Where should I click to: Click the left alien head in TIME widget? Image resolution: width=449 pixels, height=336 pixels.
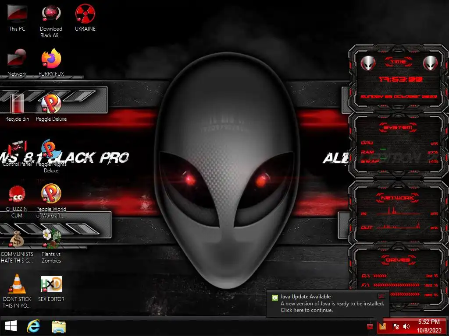368,63
